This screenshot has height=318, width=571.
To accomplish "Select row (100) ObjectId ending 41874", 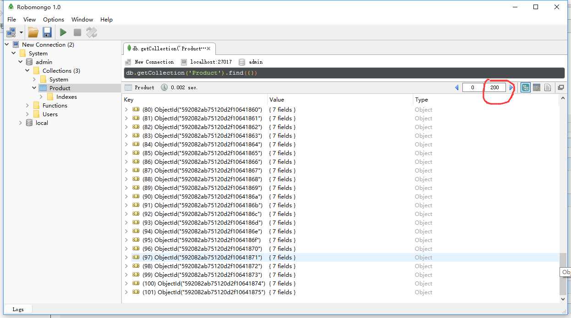I will [204, 284].
